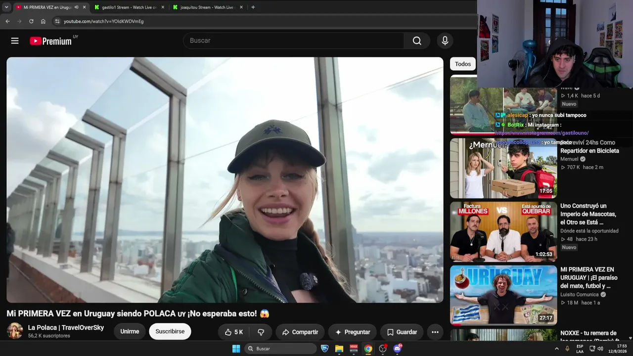Open network settings in system tray

tap(592, 349)
